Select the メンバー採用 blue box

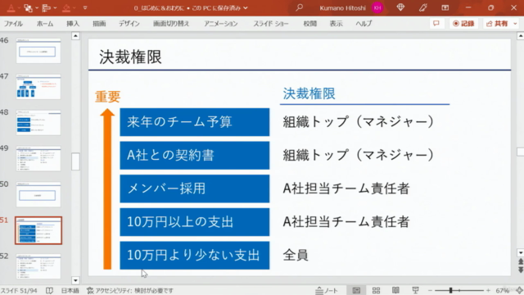pyautogui.click(x=195, y=188)
